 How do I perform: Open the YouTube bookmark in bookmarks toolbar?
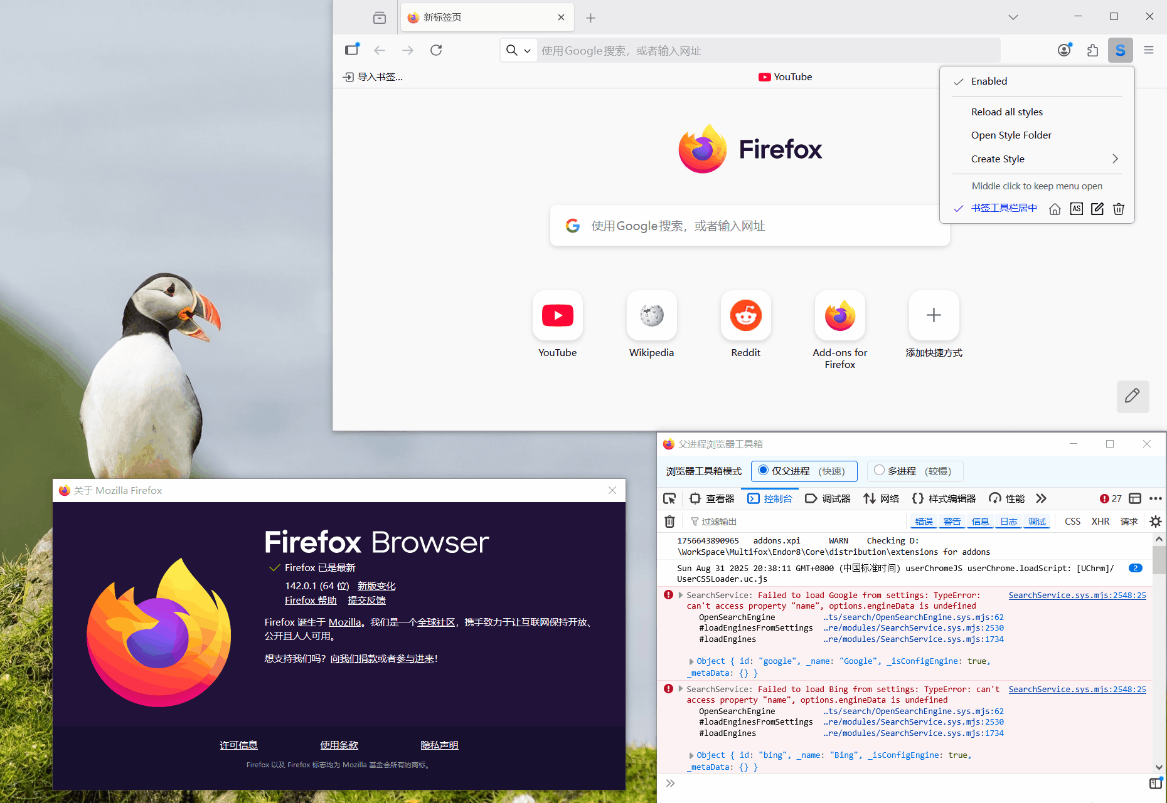(x=785, y=77)
